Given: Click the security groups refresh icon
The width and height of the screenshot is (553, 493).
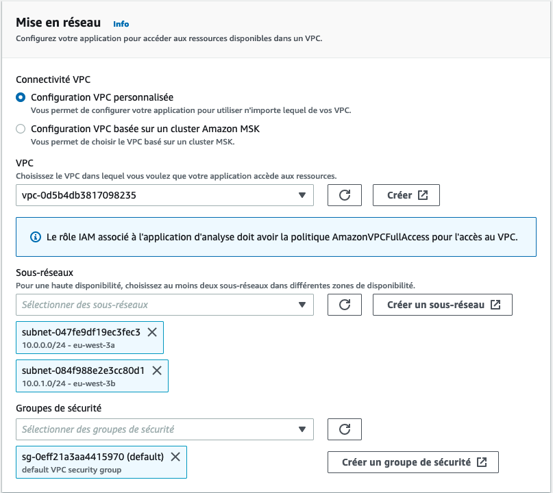Looking at the screenshot, I should tap(344, 428).
